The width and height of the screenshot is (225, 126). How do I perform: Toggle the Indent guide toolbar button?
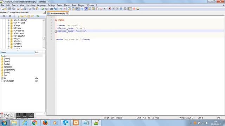pos(86,9)
